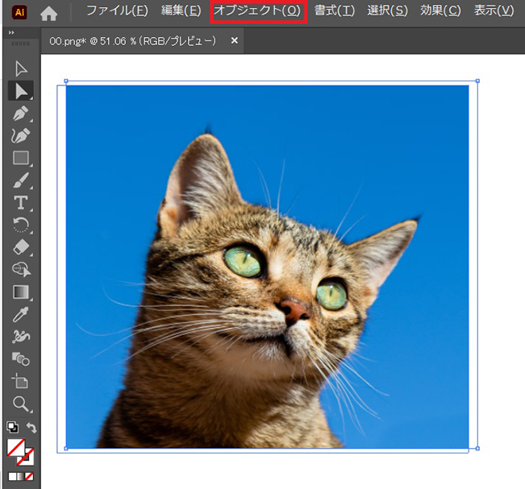Screen dimensions: 525x489
Task: Expand the toolbar with double-arrow
Action: tap(11, 33)
